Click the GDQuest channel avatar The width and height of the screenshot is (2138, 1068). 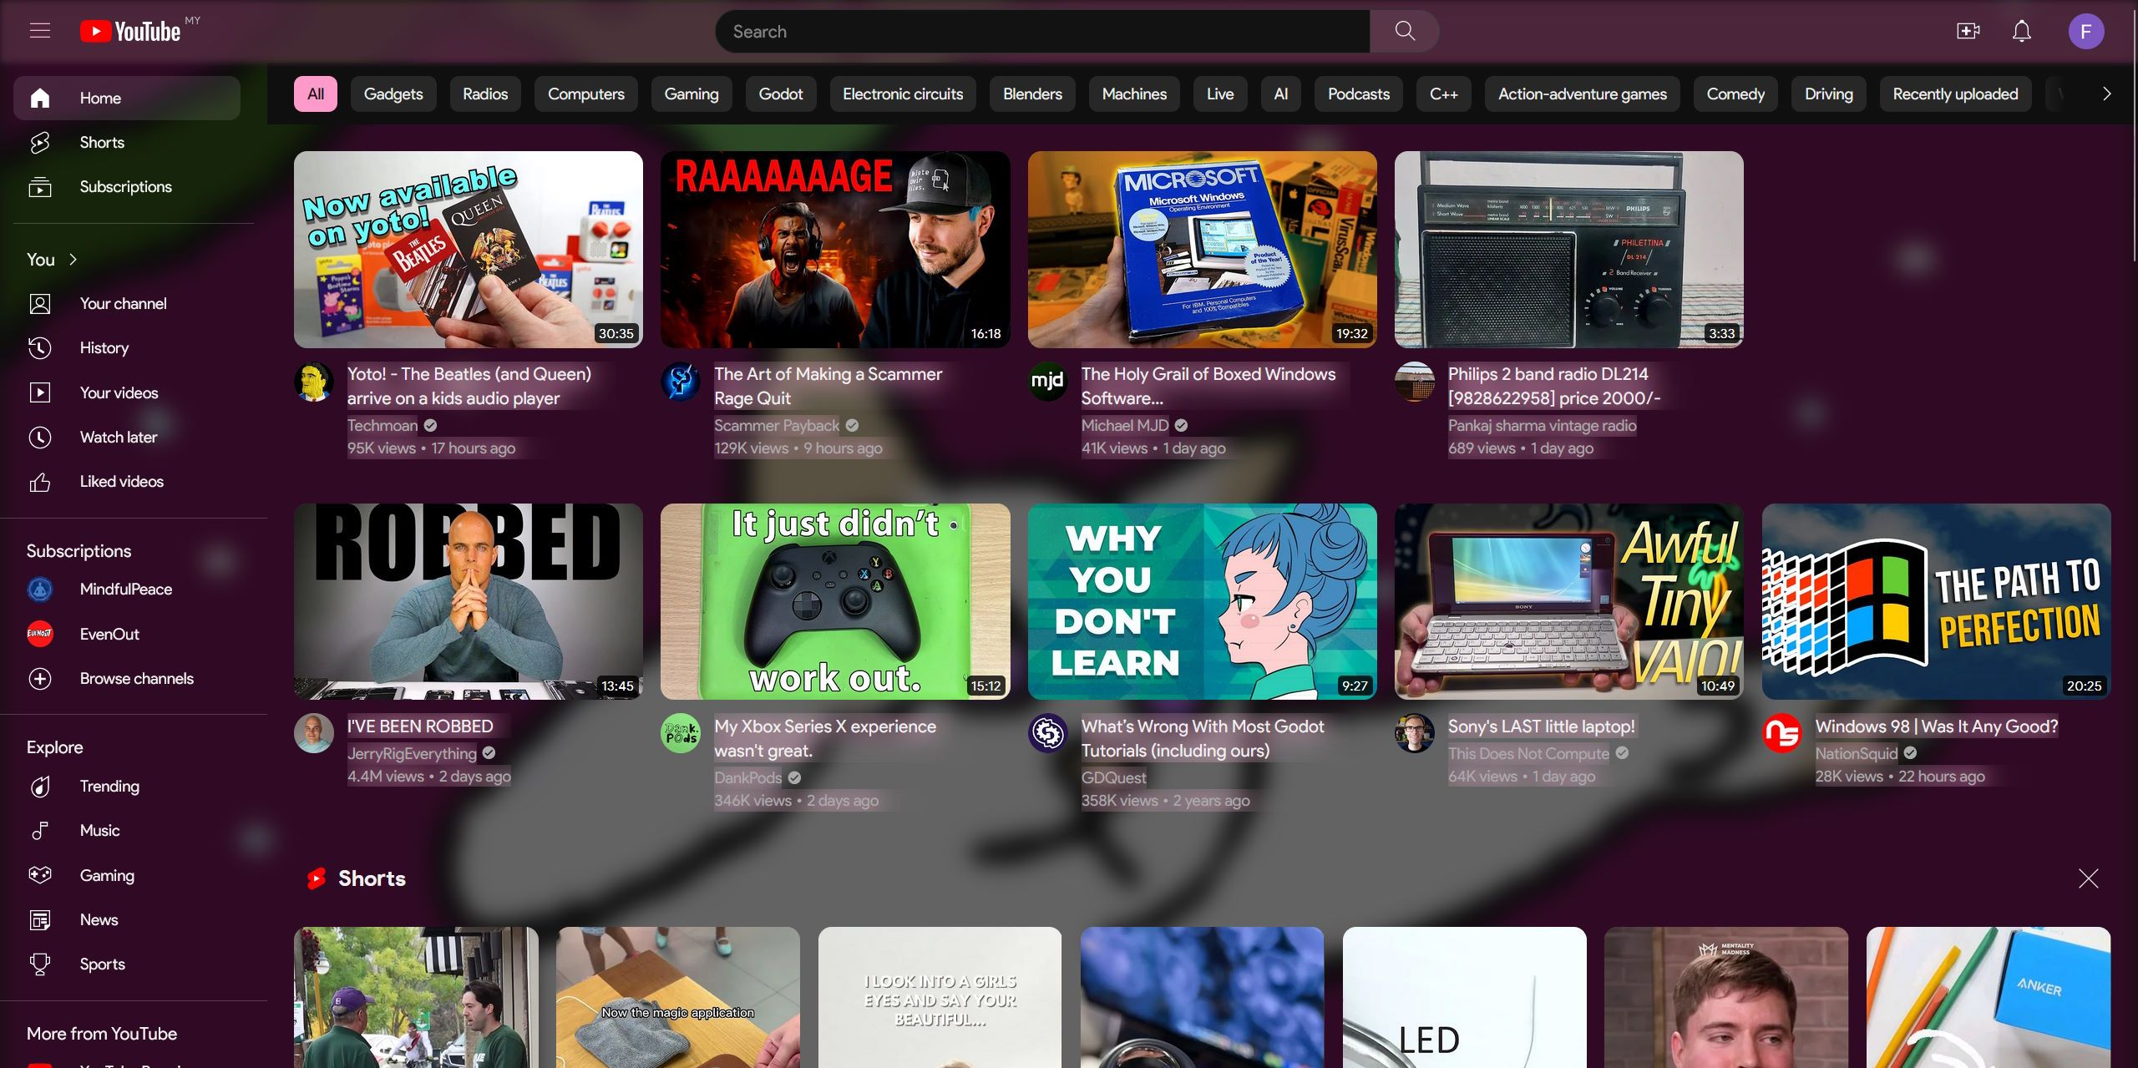pyautogui.click(x=1048, y=734)
